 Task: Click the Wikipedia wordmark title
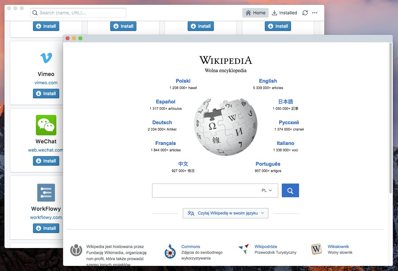[226, 60]
